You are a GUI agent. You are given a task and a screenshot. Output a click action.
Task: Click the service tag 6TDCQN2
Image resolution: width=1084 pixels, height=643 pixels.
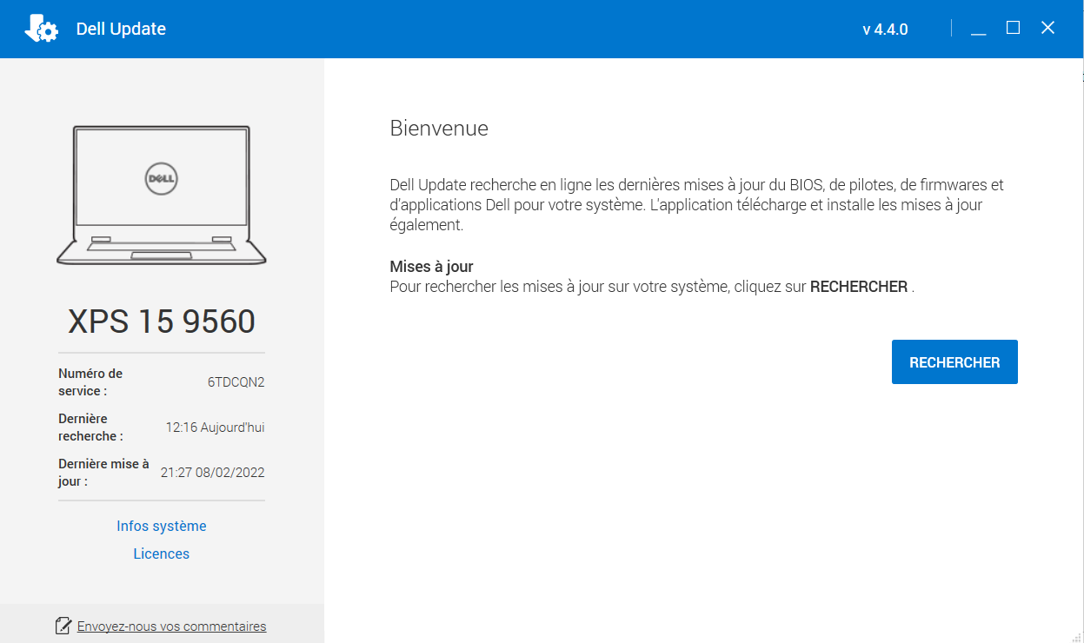point(236,381)
